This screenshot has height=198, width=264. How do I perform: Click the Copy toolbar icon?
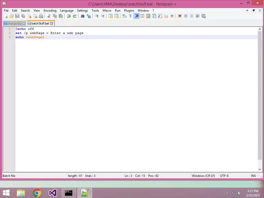[55, 16]
